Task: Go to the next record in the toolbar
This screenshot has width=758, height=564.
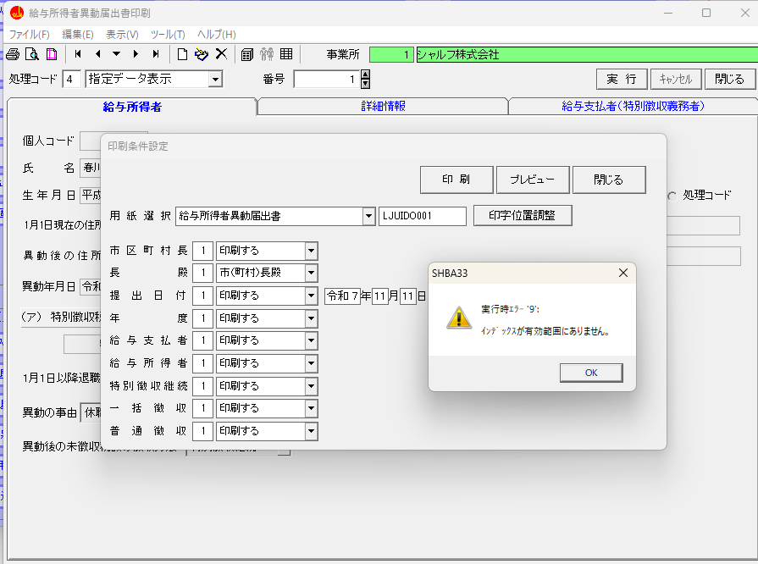Action: pyautogui.click(x=136, y=54)
